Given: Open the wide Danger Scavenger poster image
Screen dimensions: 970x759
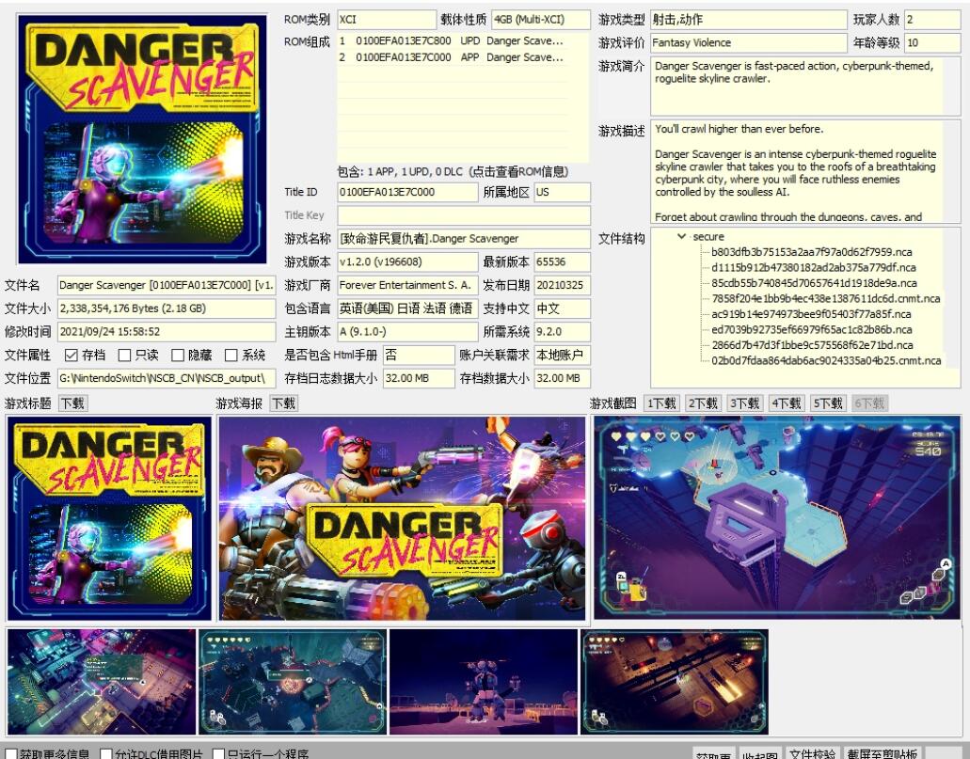Looking at the screenshot, I should (x=402, y=517).
